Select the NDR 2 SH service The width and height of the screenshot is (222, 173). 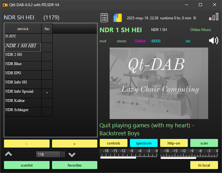point(23,56)
